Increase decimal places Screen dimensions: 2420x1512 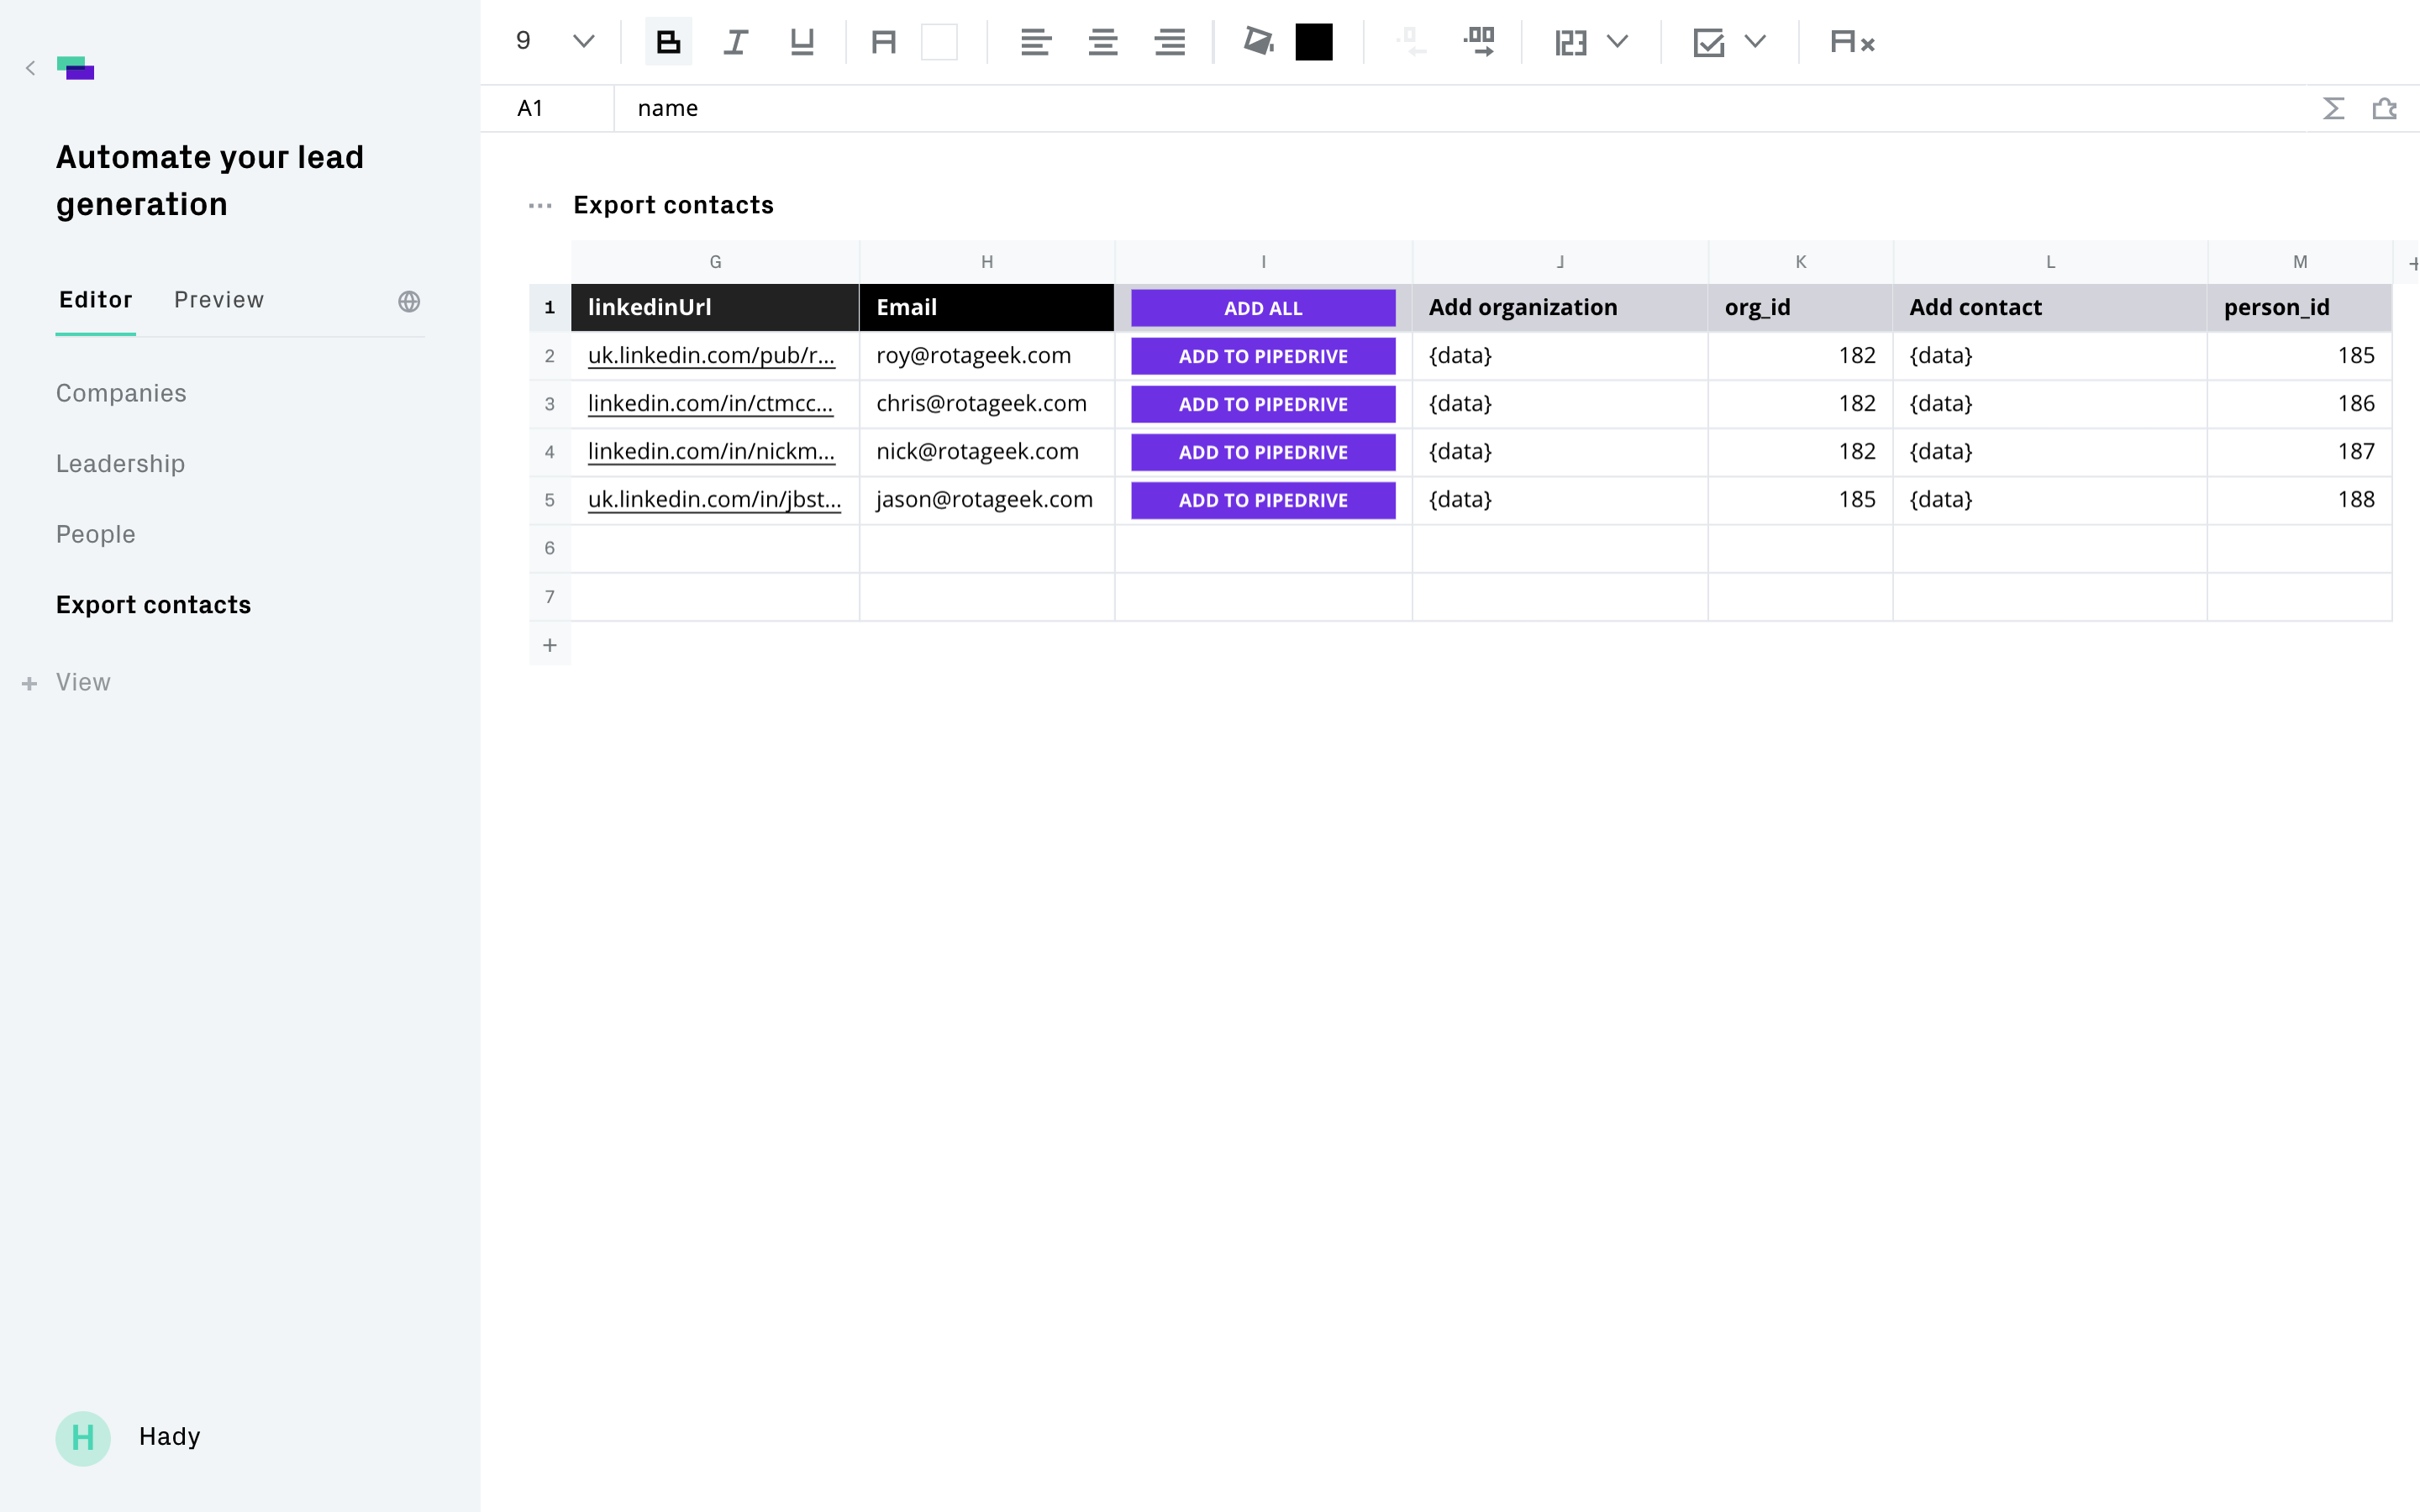(1478, 42)
